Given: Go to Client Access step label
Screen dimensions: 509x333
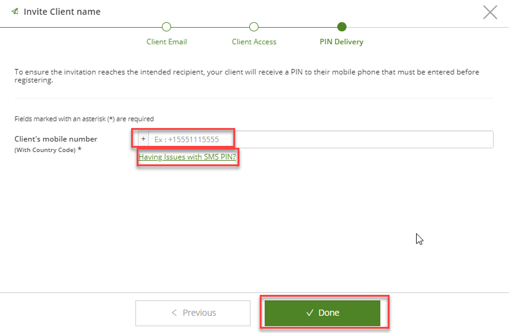Looking at the screenshot, I should pos(254,42).
